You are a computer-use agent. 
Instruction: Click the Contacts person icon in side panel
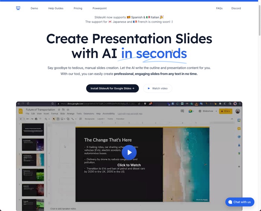239,145
